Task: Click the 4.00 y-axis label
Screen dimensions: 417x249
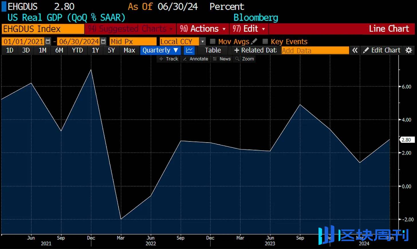Action: click(x=407, y=120)
